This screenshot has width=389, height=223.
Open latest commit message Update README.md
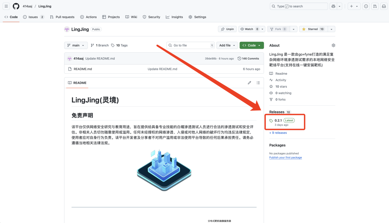pos(100,58)
